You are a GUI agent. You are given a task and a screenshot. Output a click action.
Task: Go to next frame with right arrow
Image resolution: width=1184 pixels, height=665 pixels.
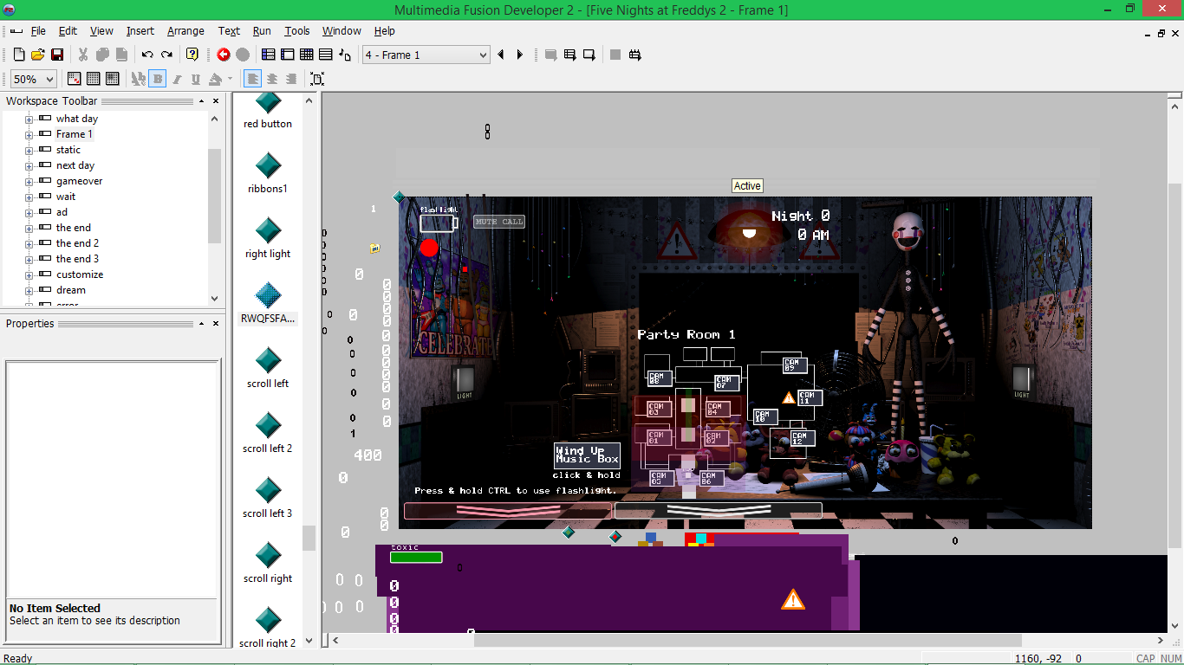click(x=520, y=55)
